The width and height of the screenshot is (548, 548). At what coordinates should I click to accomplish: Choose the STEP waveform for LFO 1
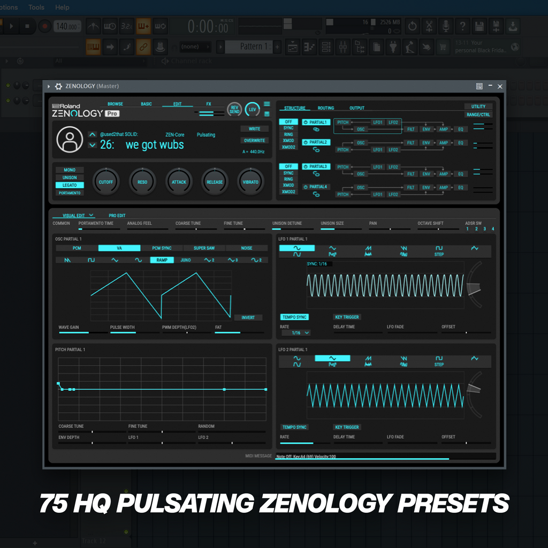439,251
